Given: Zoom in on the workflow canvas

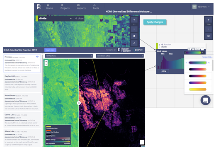Looking at the screenshot, I should [x=209, y=20].
